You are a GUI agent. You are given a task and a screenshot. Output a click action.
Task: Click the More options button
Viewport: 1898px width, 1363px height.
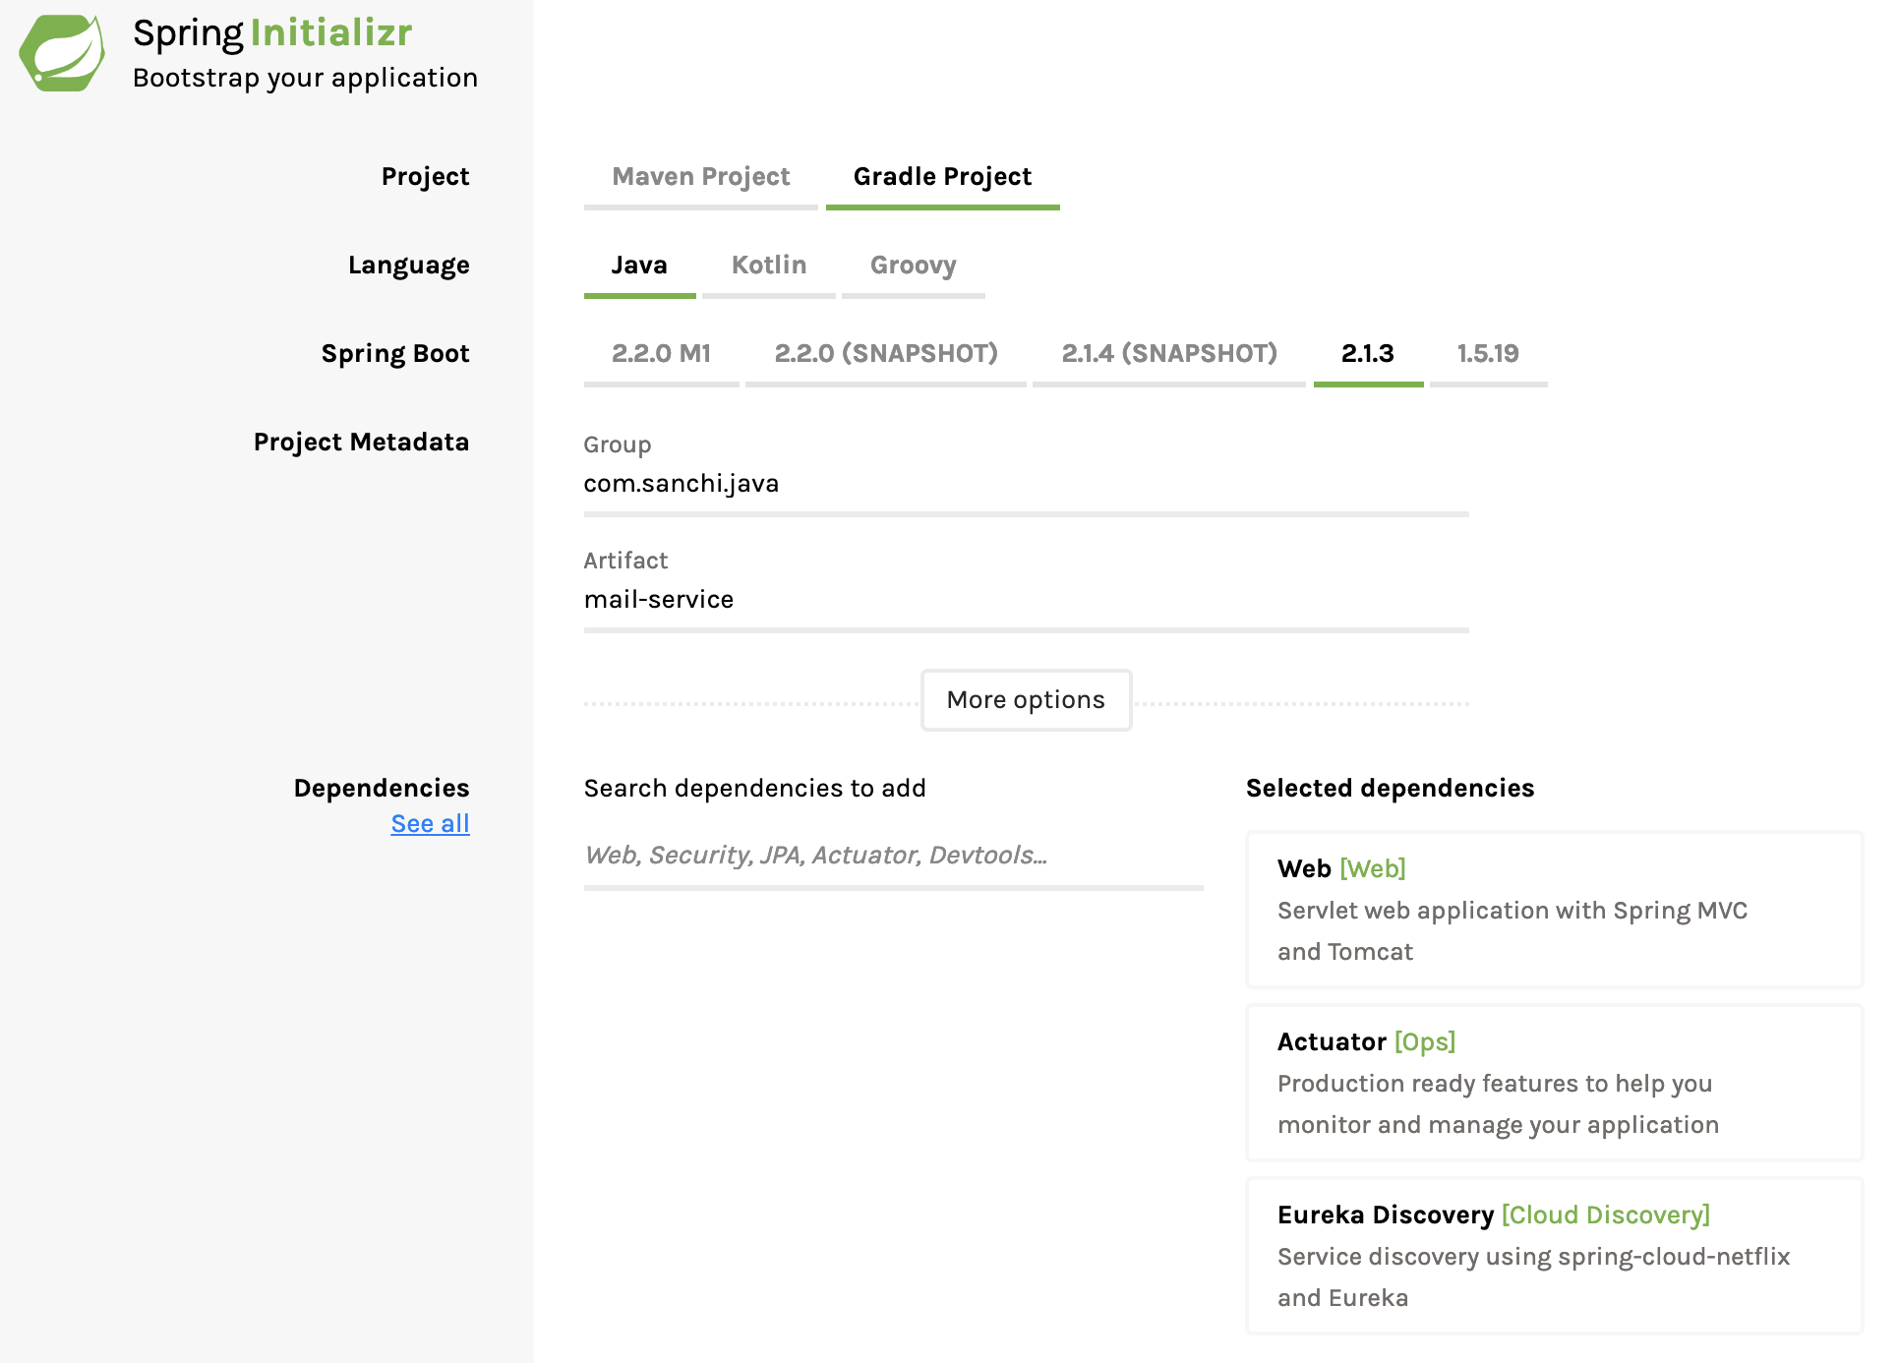(1026, 700)
